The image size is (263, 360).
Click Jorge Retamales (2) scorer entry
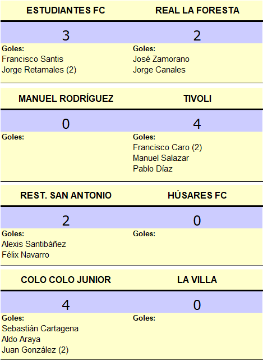coord(39,70)
